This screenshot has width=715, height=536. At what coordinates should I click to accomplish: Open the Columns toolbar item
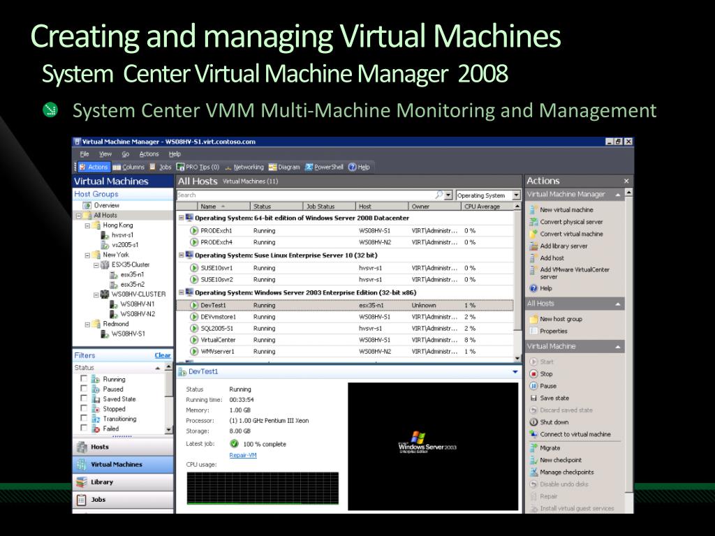coord(128,167)
